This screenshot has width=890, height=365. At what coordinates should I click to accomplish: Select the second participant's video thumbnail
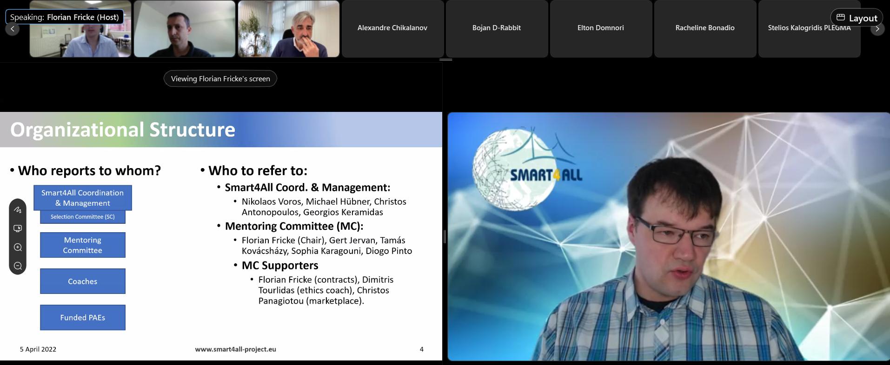tap(185, 29)
